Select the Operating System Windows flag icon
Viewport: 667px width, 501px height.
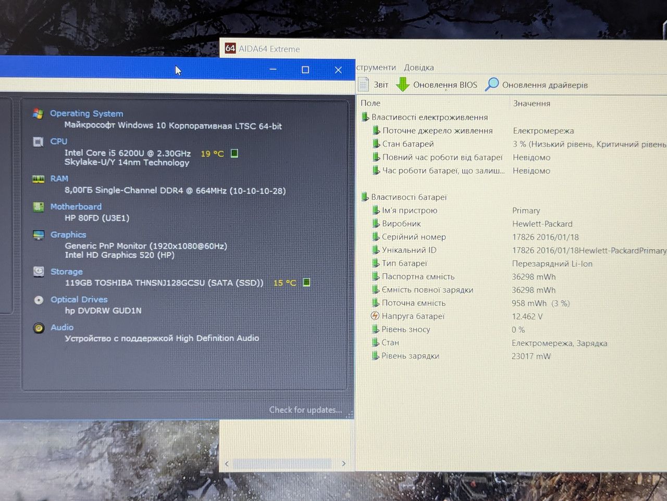click(38, 113)
